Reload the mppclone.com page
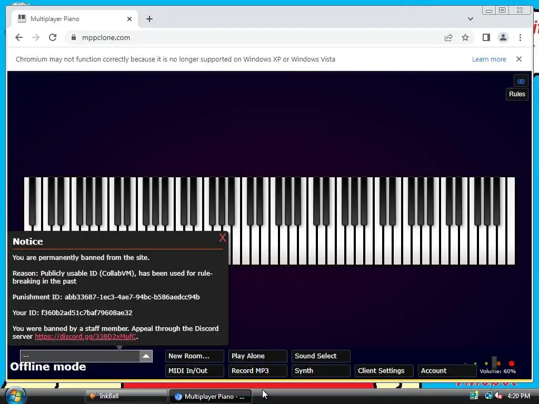 point(53,37)
